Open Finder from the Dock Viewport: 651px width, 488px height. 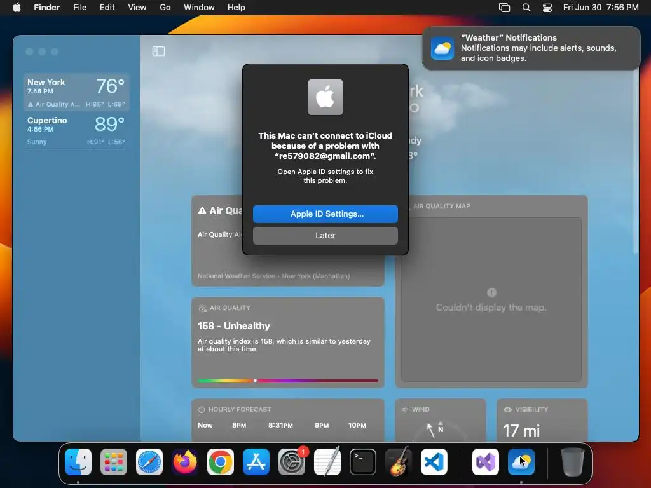[x=78, y=462]
